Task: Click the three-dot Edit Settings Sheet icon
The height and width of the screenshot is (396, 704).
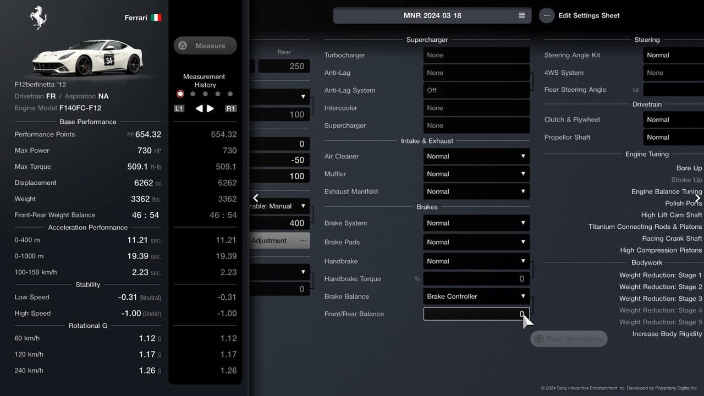Action: (x=547, y=15)
